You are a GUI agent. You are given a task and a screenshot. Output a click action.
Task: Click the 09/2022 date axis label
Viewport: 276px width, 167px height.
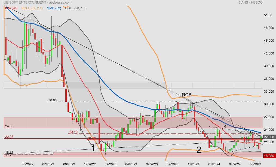click(x=69, y=164)
